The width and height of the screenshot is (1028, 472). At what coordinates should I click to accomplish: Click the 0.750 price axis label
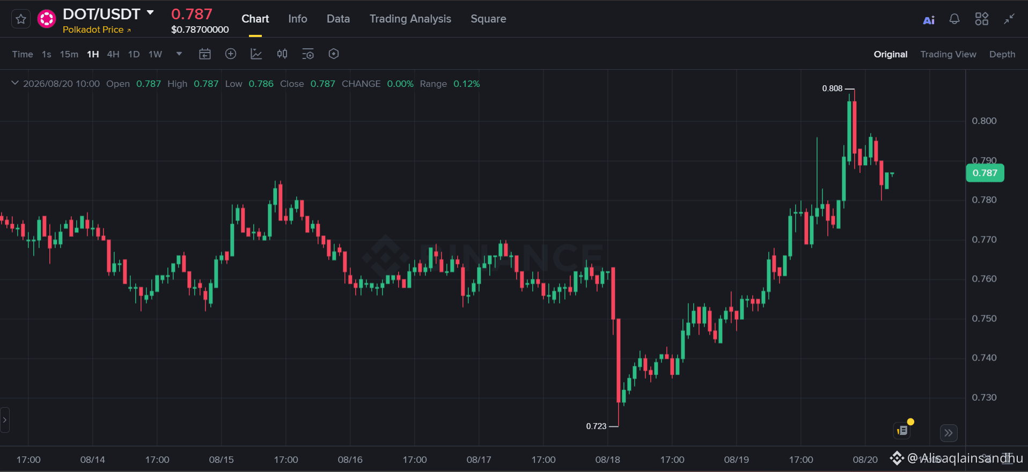pyautogui.click(x=984, y=318)
